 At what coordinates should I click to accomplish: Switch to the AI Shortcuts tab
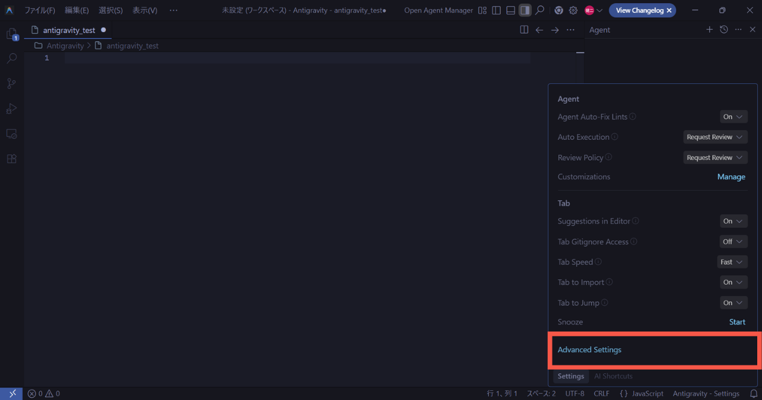click(x=613, y=376)
